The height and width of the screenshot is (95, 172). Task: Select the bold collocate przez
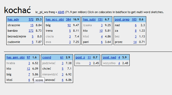pyautogui.click(x=119, y=42)
